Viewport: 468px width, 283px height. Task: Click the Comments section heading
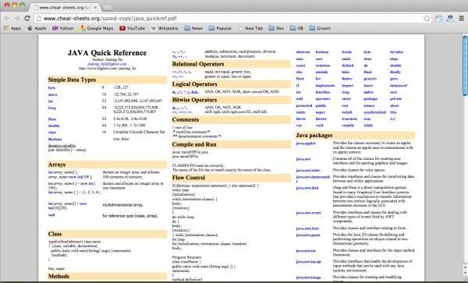click(x=186, y=119)
